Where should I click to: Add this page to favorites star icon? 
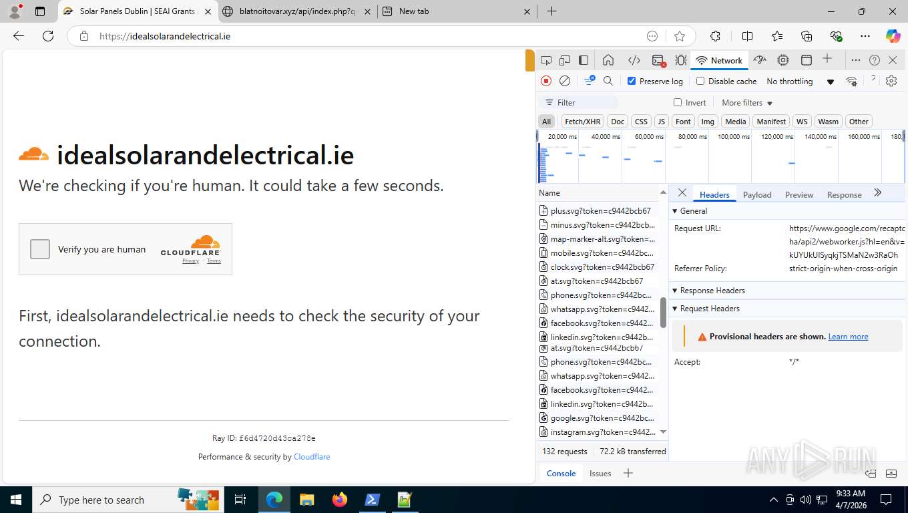pyautogui.click(x=680, y=36)
